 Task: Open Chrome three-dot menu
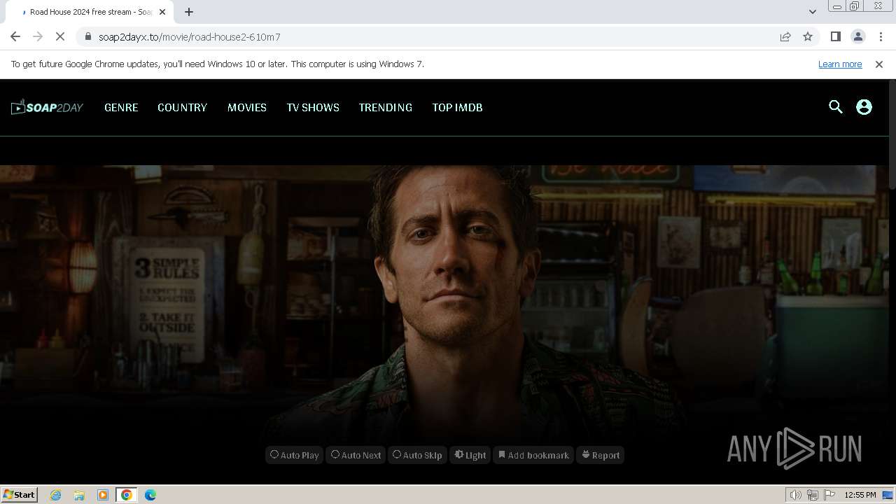click(x=881, y=36)
